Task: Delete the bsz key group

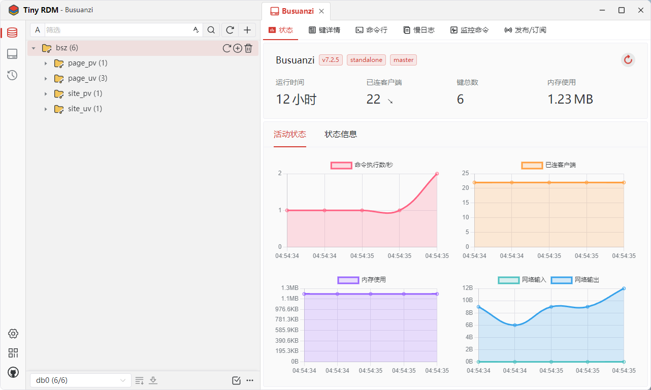Action: click(x=248, y=48)
